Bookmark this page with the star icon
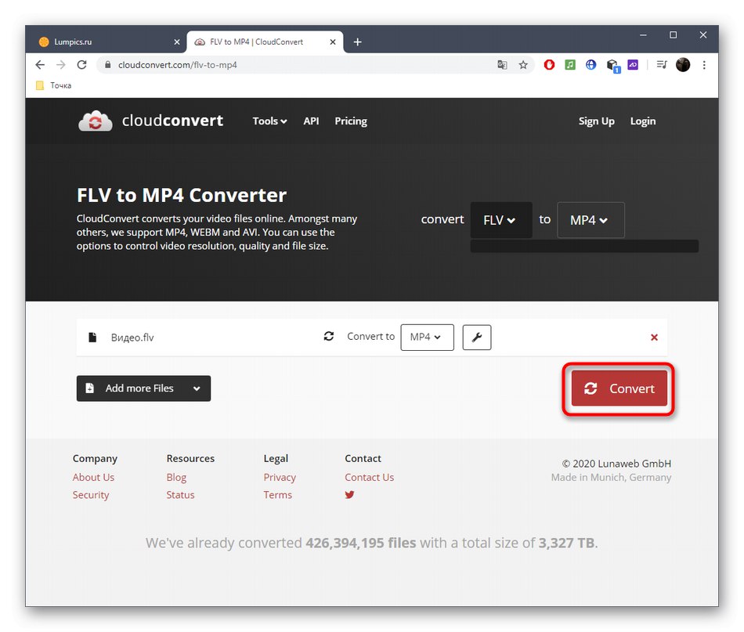Screen dimensions: 744x632 tap(523, 64)
